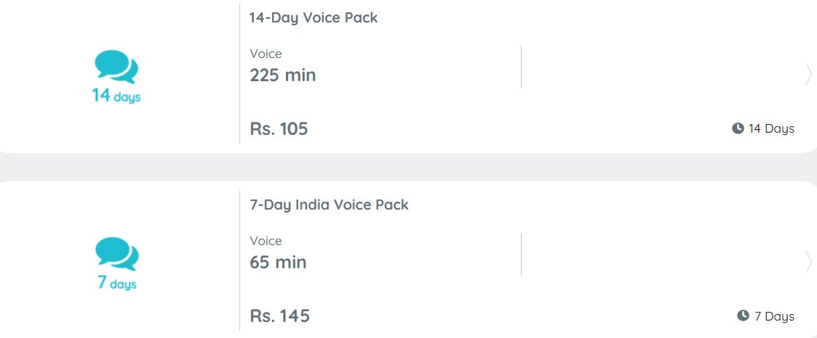Click the '7 Days' validity text

coord(774,316)
